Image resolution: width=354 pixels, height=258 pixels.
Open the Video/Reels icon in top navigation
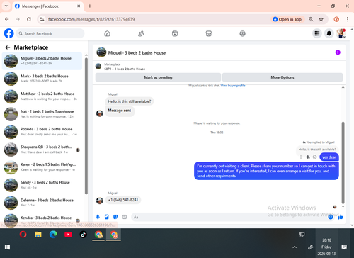click(x=175, y=33)
